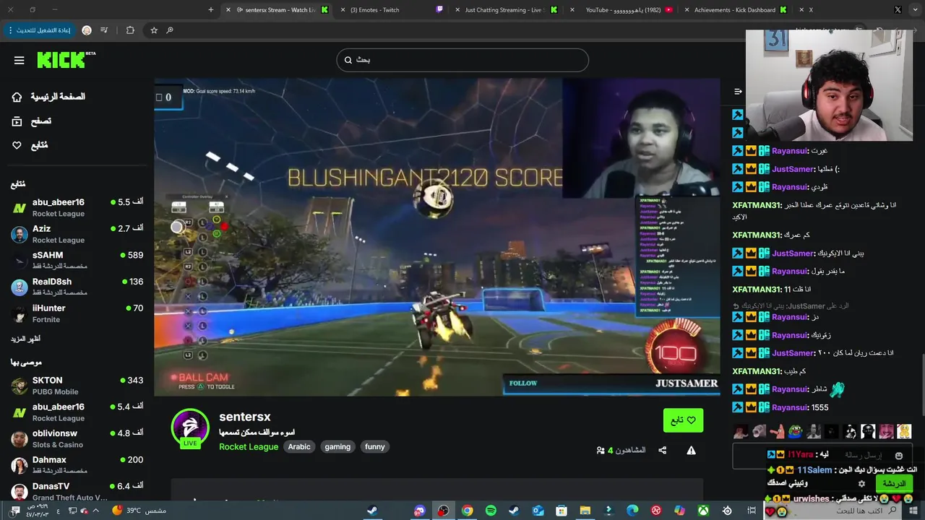Select the Arabic tag
This screenshot has height=520, width=925.
click(x=299, y=447)
